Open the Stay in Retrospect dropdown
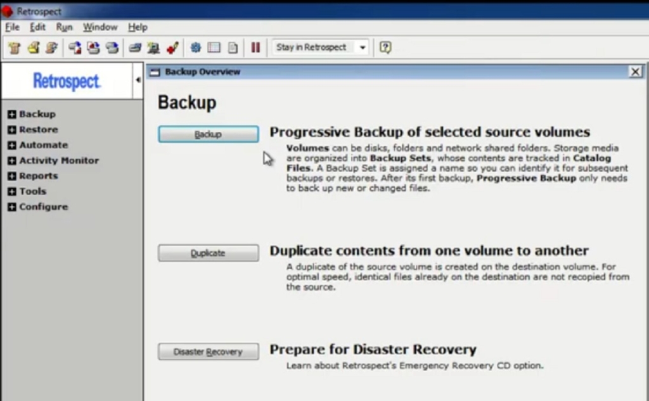This screenshot has height=401, width=649. [363, 48]
